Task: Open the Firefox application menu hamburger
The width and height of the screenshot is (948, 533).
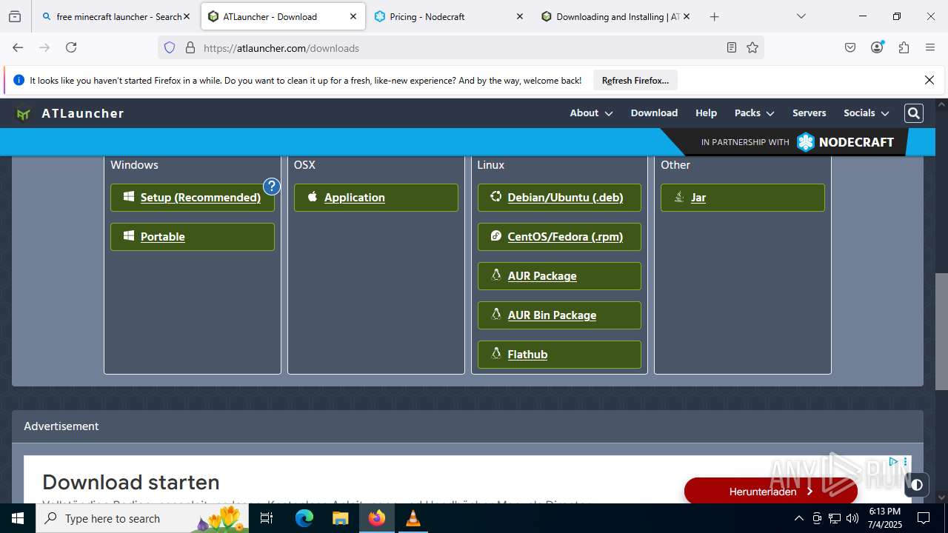Action: pos(930,47)
